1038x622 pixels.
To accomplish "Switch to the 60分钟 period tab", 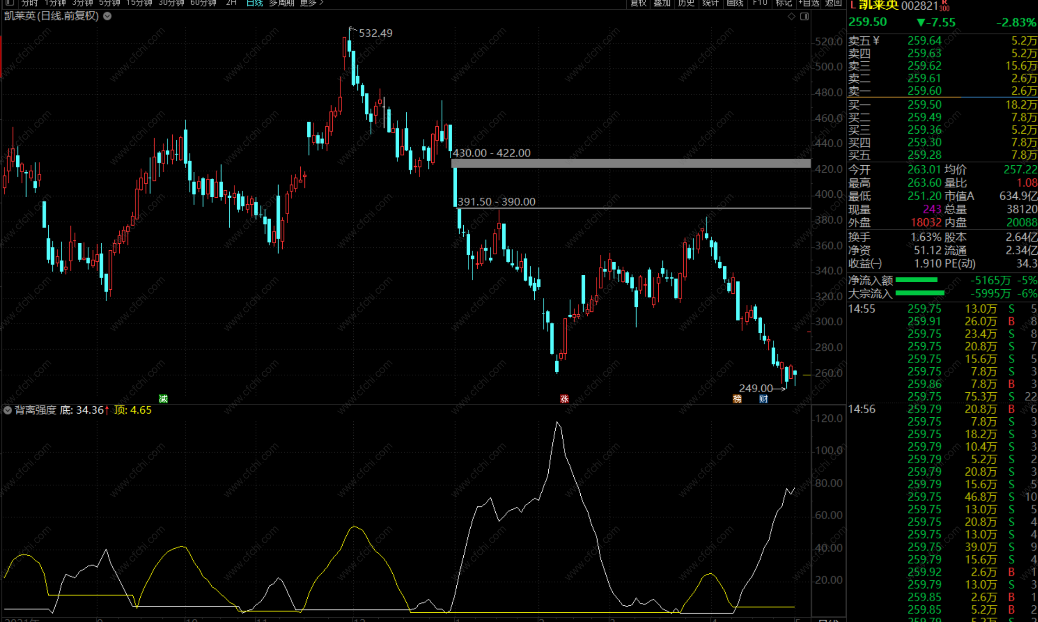I will (203, 3).
